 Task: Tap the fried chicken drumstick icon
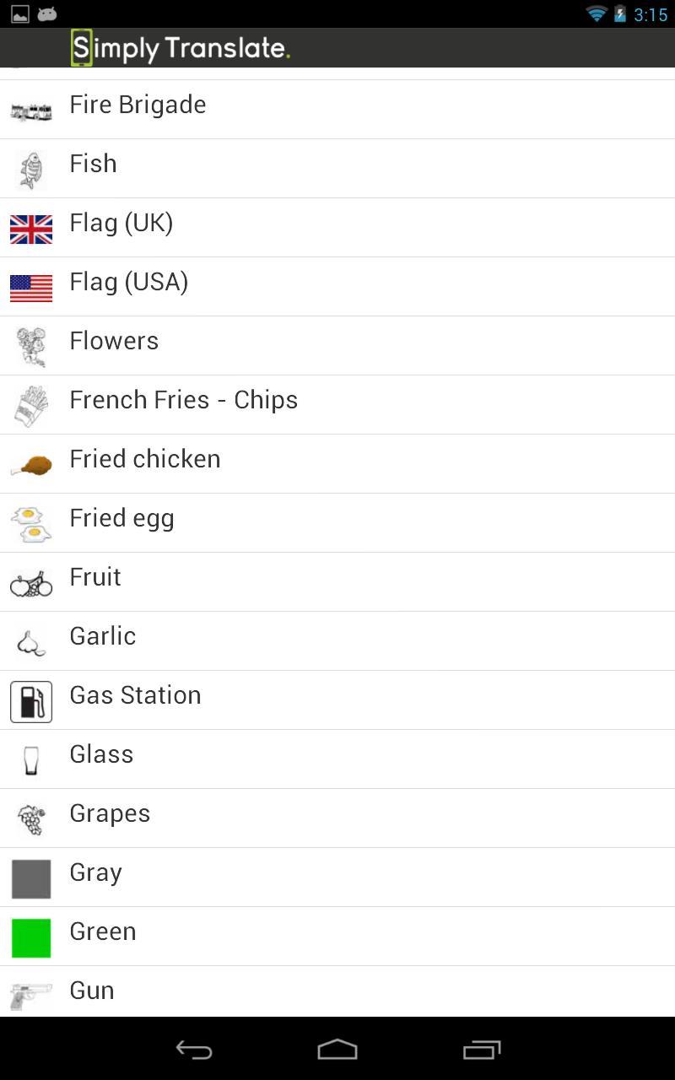[31, 465]
